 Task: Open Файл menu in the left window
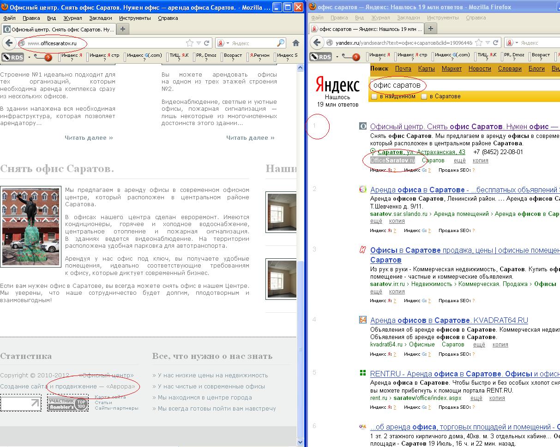point(9,18)
